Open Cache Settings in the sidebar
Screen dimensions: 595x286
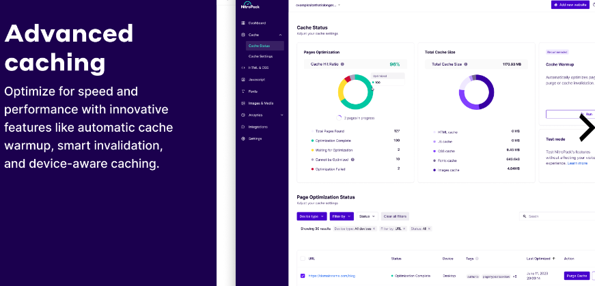point(260,56)
